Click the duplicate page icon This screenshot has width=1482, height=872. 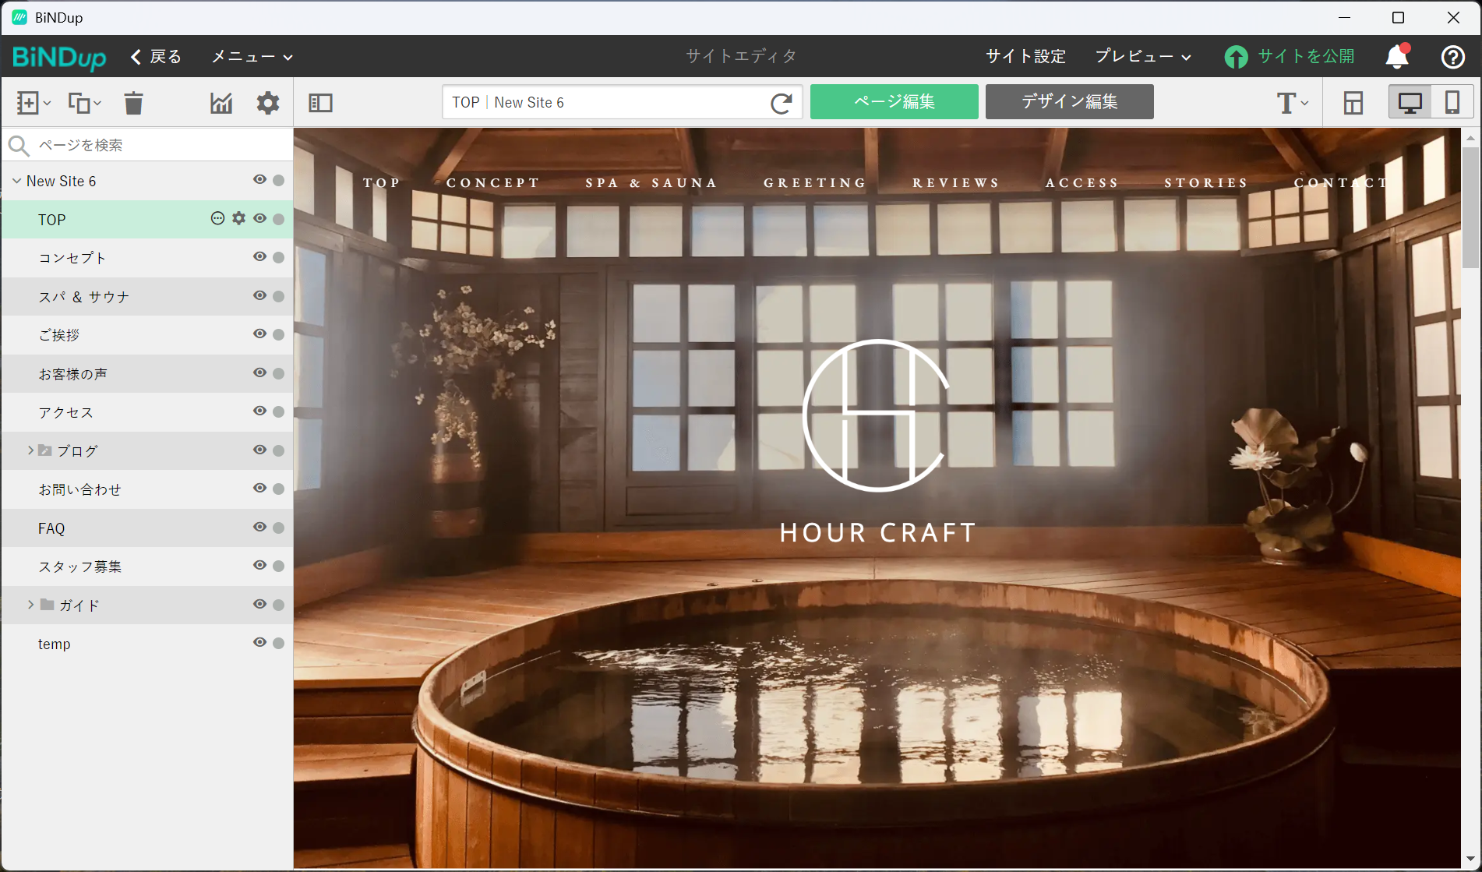pyautogui.click(x=79, y=103)
